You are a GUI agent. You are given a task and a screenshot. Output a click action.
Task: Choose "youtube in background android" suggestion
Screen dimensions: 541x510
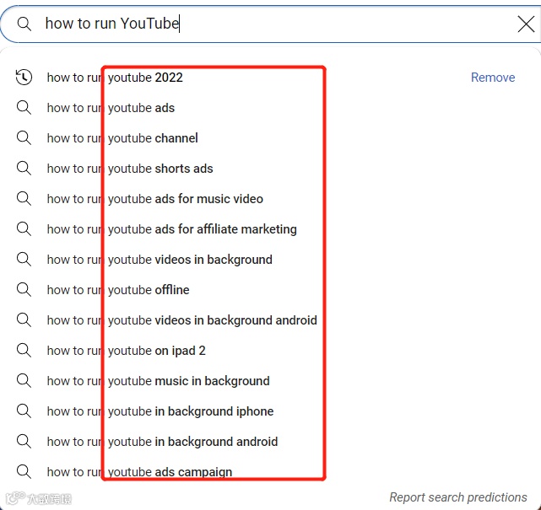192,442
